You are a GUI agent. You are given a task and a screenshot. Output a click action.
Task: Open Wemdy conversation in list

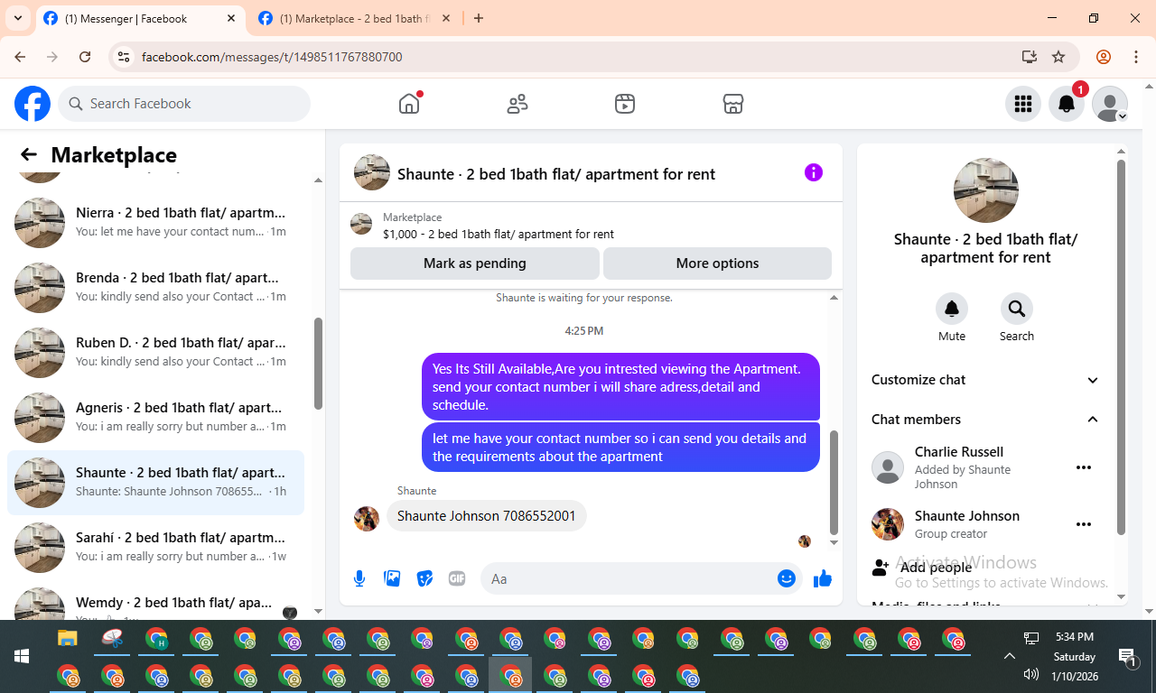(155, 601)
